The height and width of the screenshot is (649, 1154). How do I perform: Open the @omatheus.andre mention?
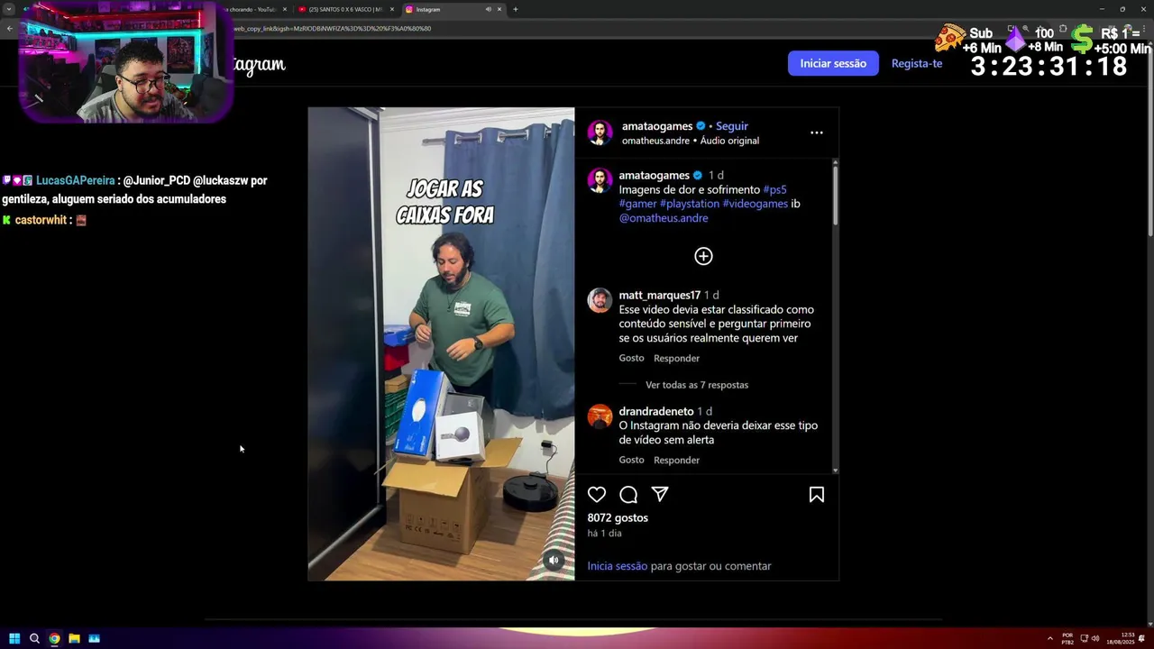pyautogui.click(x=664, y=218)
